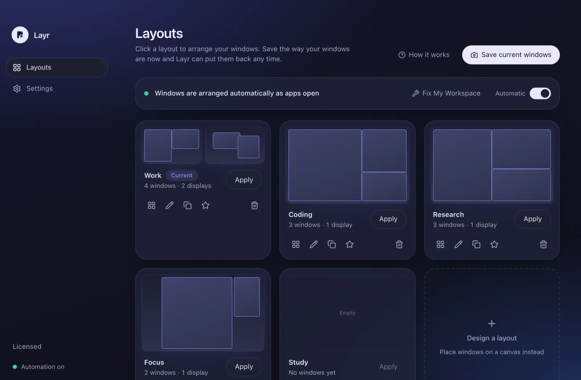Viewport: 581px width, 380px height.
Task: Edit the Coding layout with pencil icon
Action: [314, 244]
